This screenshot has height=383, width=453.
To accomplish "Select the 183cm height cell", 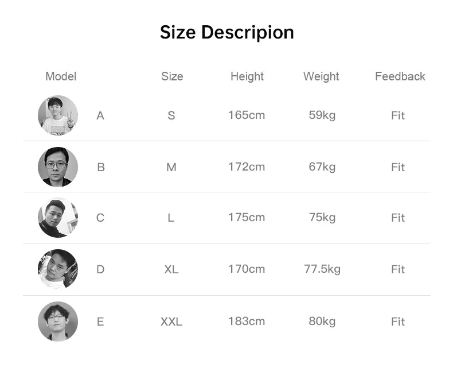I will point(247,321).
